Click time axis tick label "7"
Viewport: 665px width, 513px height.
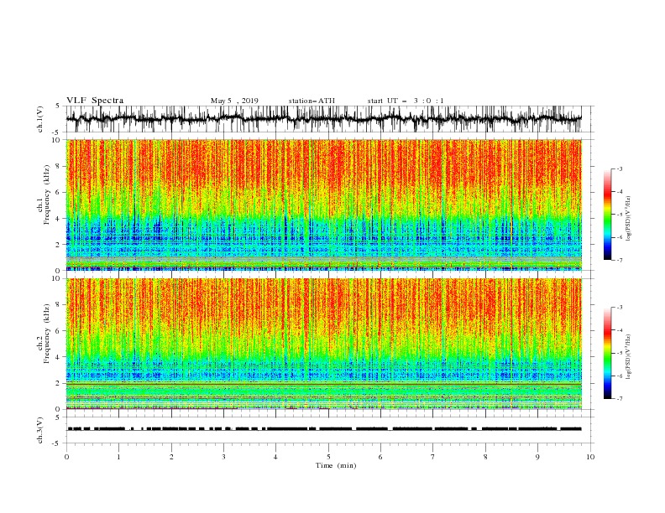433,457
